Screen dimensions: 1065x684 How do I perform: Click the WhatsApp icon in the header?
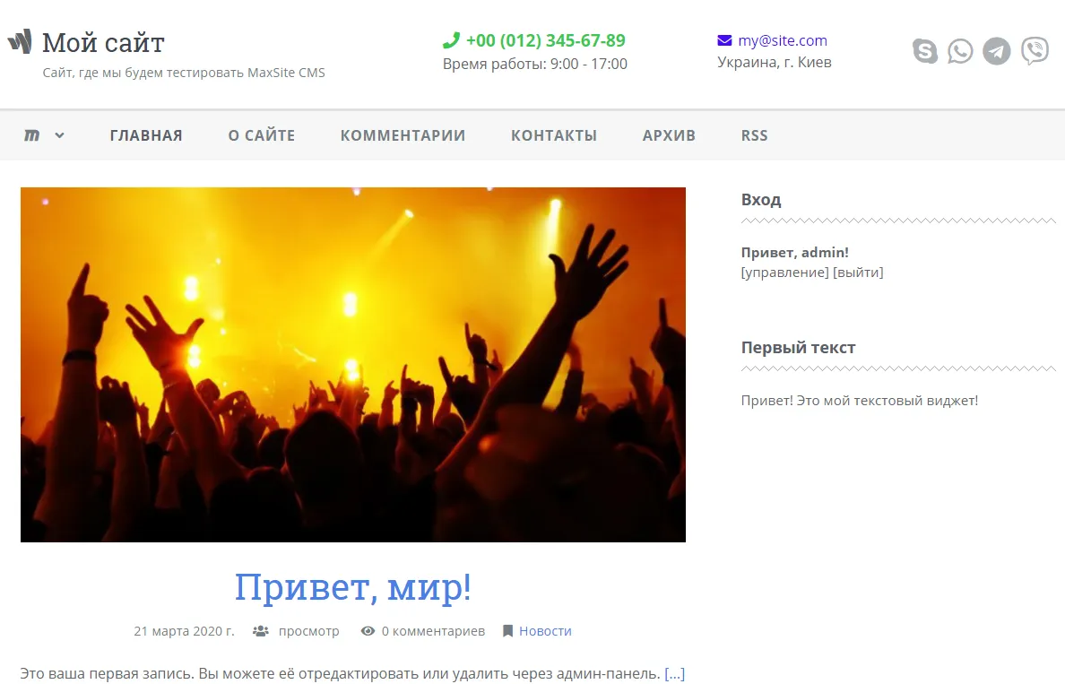pos(960,51)
